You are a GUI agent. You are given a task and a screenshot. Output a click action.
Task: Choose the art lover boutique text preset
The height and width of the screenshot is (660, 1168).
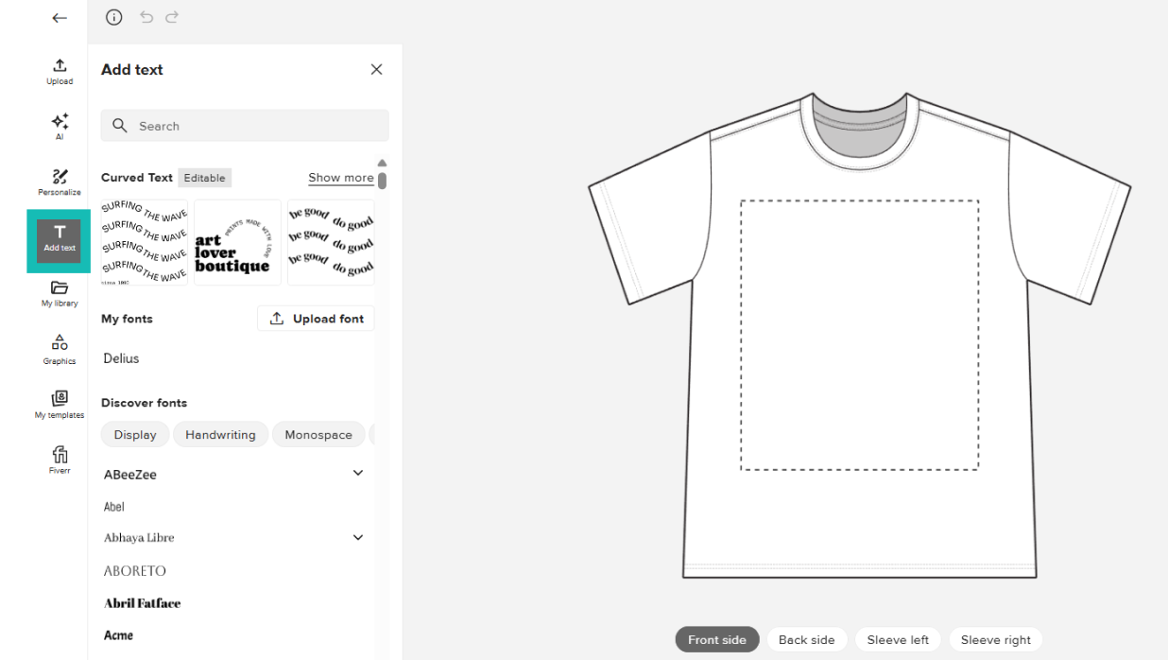point(237,242)
